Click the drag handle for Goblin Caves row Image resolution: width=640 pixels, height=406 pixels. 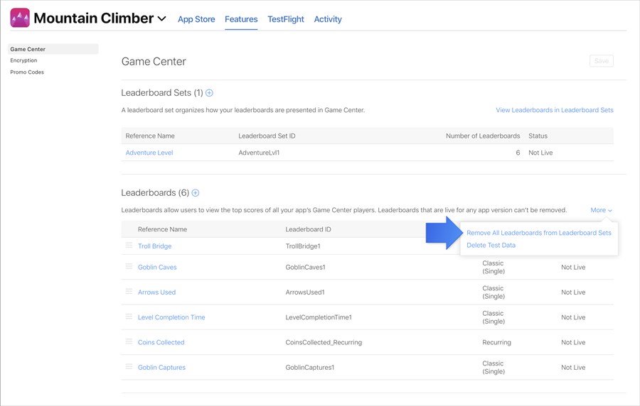click(x=129, y=267)
